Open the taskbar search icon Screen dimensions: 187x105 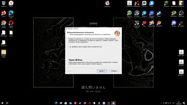7,103
